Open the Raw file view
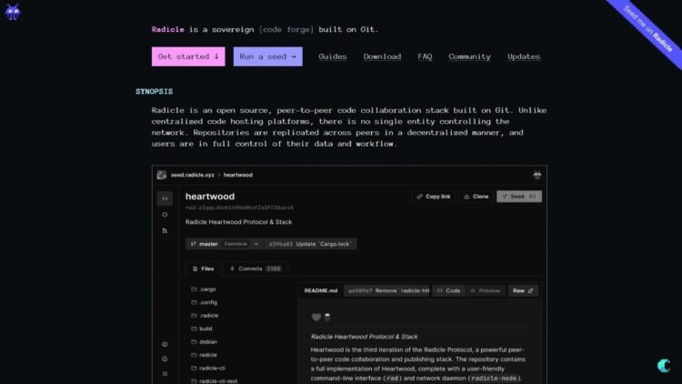 tap(523, 291)
